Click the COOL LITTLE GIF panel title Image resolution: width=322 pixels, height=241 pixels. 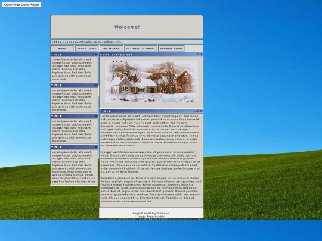pyautogui.click(x=116, y=55)
